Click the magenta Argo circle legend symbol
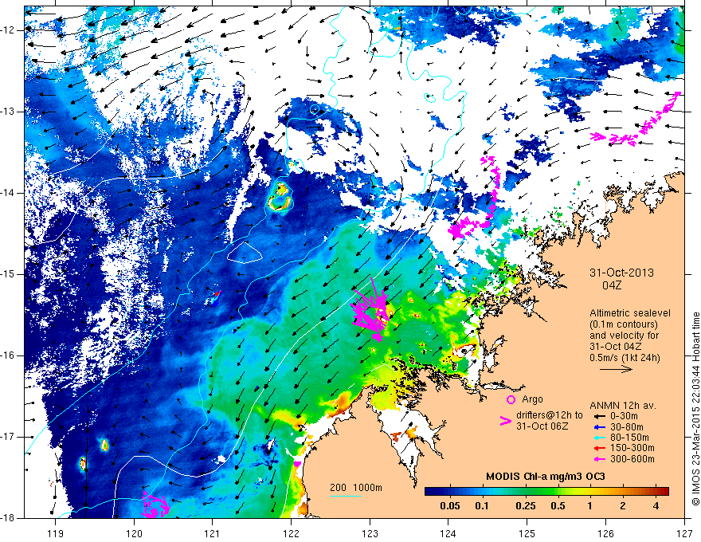This screenshot has width=701, height=542. point(511,399)
